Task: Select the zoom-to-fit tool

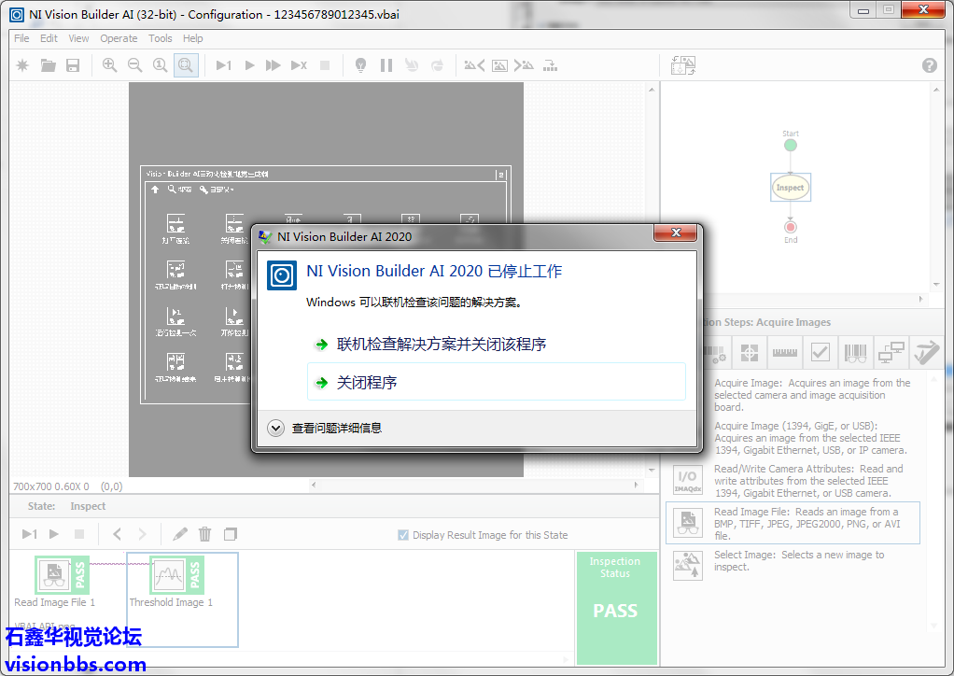Action: pos(186,65)
